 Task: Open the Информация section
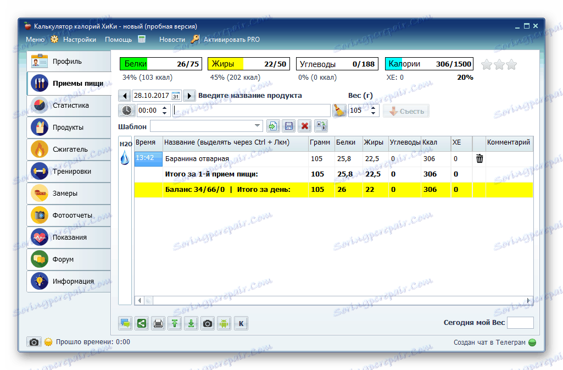pyautogui.click(x=69, y=281)
